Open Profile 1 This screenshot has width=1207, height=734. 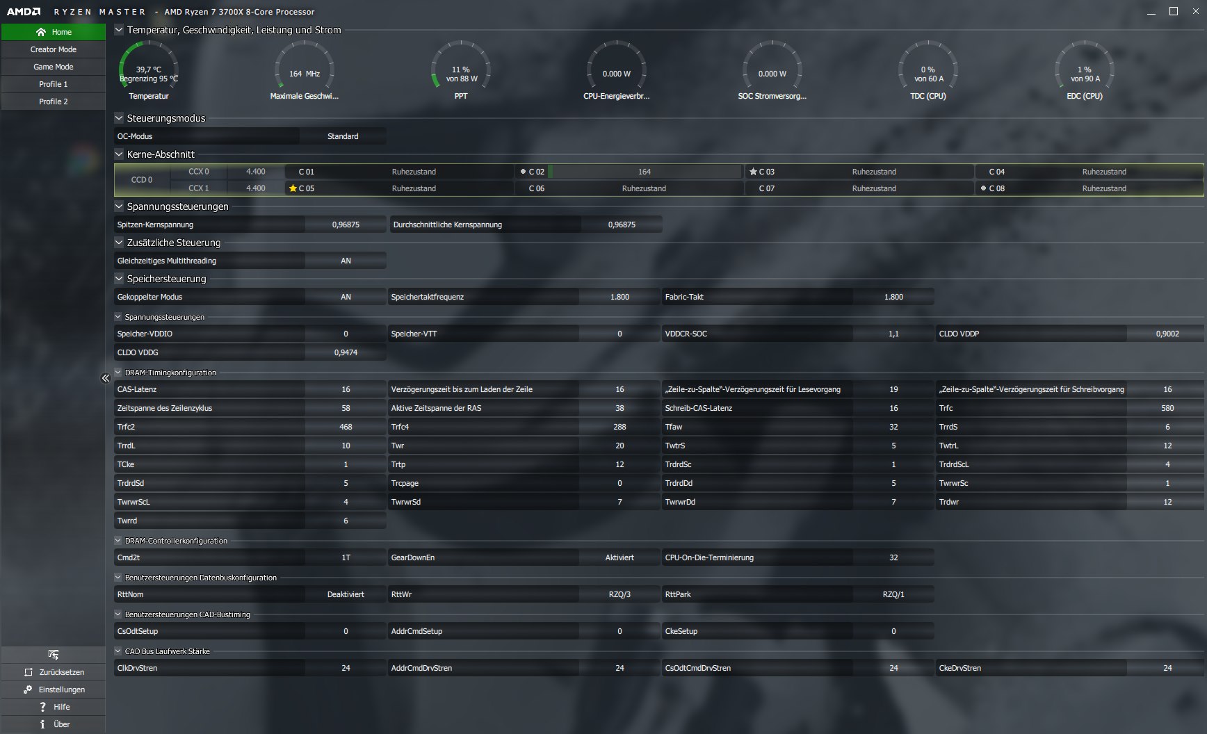click(54, 84)
